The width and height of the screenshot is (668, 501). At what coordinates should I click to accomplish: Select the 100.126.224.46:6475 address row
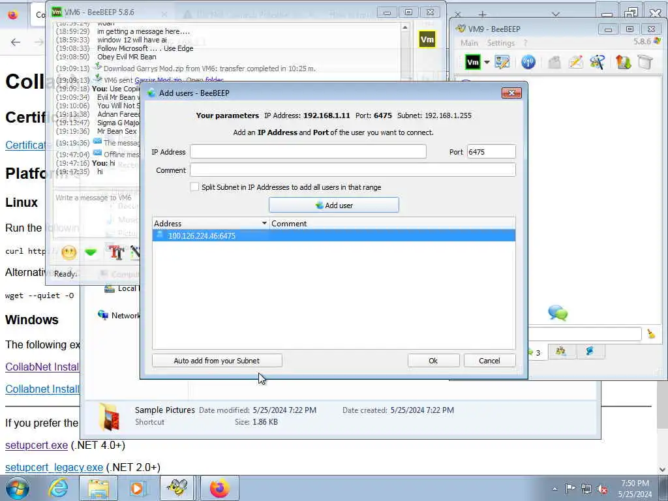pos(333,235)
